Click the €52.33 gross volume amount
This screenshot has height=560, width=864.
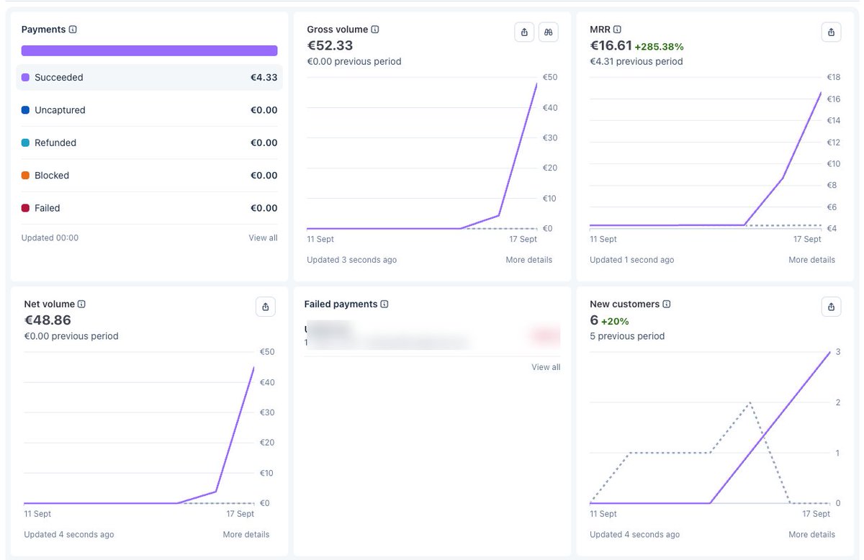tap(330, 45)
